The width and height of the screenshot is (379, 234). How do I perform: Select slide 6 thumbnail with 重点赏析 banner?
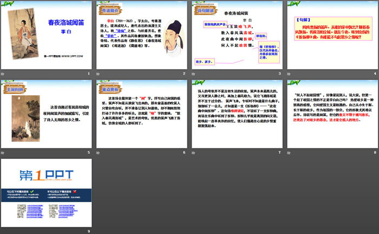pos(142,114)
